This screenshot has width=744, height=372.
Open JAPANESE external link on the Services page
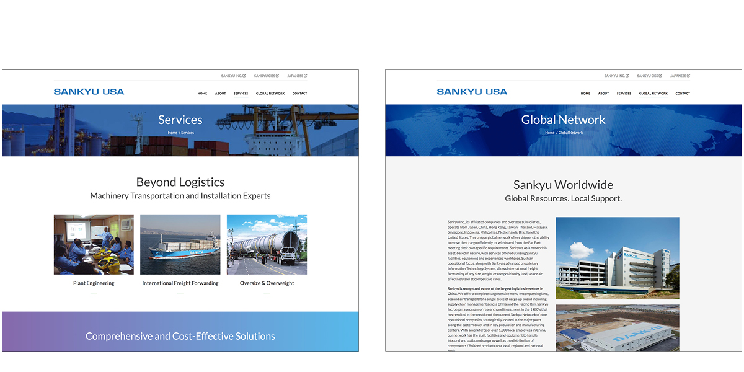coord(296,76)
